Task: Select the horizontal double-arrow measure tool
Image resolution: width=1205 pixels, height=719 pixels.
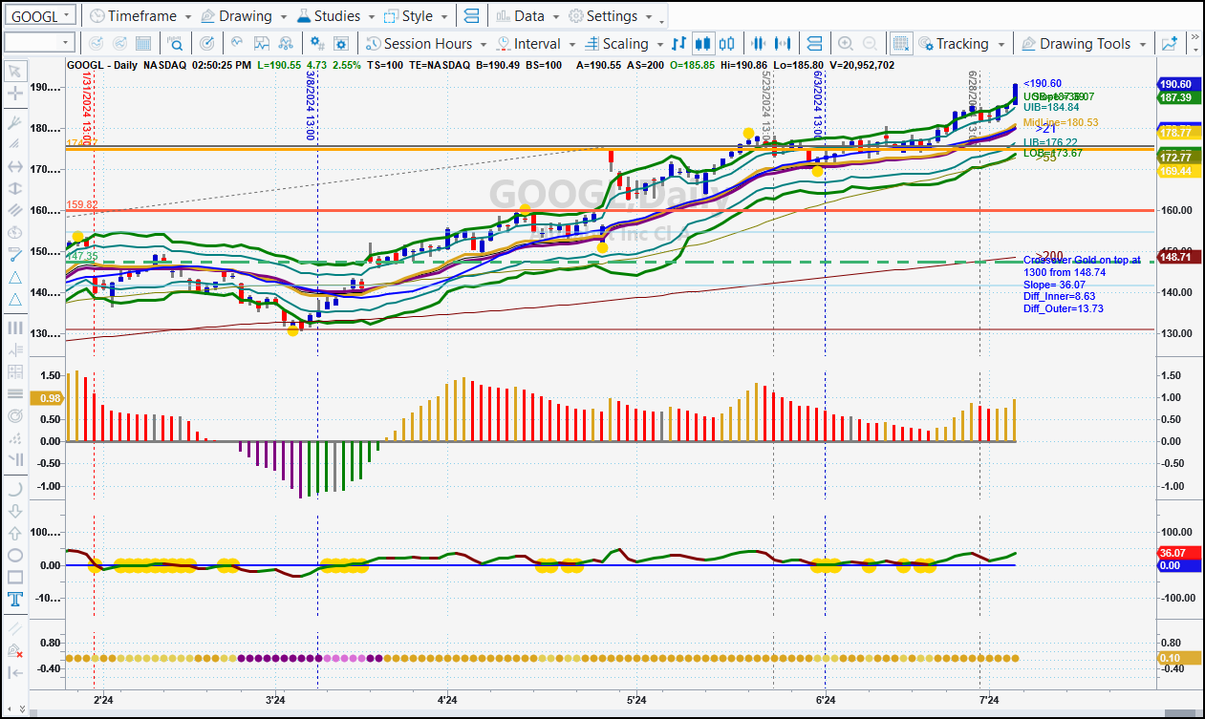Action: 15,166
